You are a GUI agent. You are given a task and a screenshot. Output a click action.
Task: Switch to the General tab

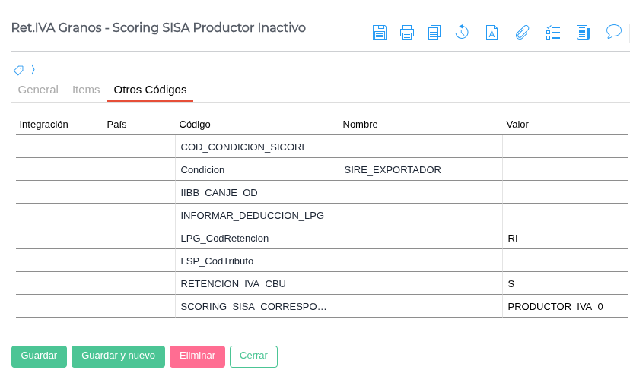pos(38,90)
